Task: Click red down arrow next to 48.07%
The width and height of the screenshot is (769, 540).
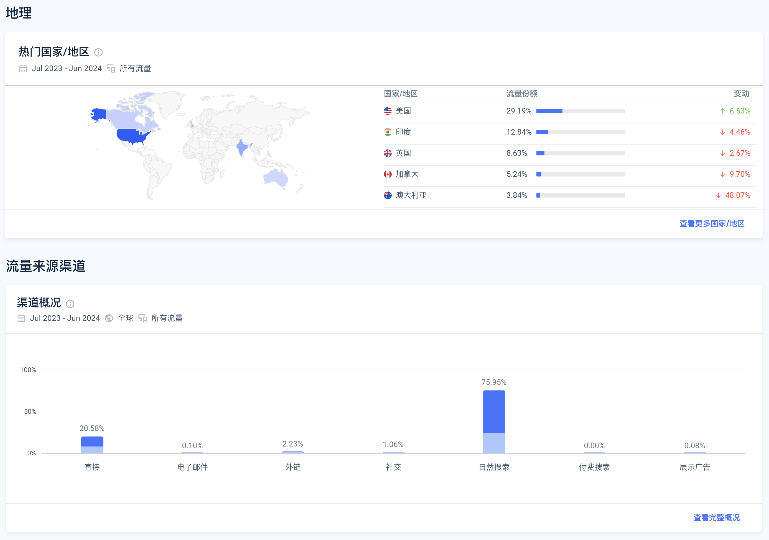Action: pyautogui.click(x=718, y=195)
